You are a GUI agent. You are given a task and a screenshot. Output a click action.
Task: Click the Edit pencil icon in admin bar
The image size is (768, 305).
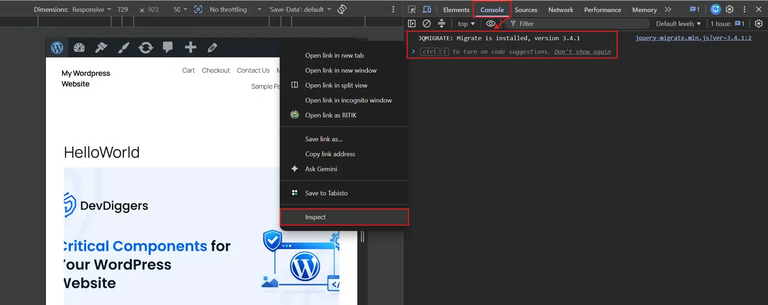point(212,47)
